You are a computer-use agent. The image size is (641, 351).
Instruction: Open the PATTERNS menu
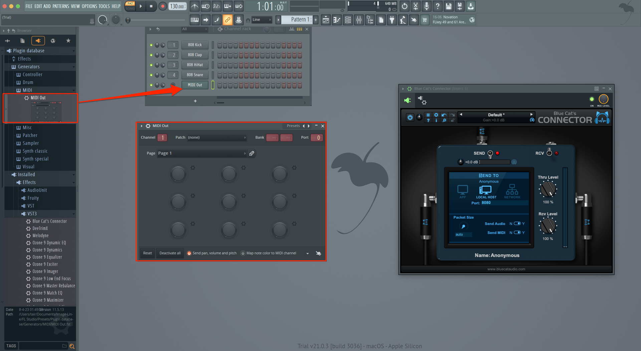60,6
